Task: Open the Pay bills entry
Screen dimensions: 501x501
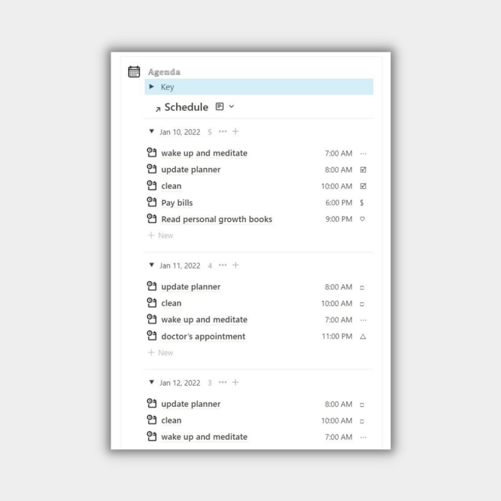Action: click(177, 203)
